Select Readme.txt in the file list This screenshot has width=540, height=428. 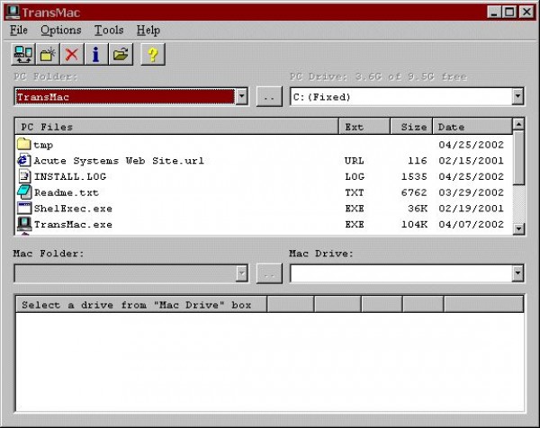[66, 192]
